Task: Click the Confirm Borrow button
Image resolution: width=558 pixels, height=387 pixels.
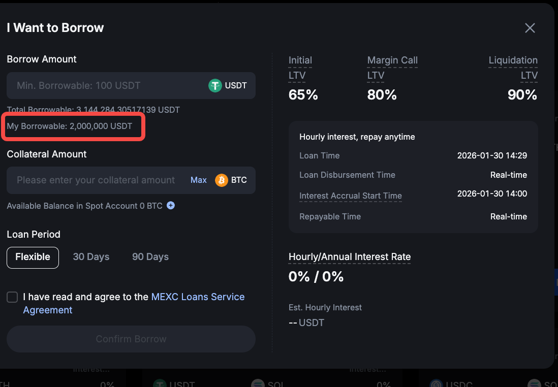Action: [131, 339]
